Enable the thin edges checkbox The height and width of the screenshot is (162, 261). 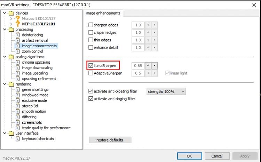(91, 40)
